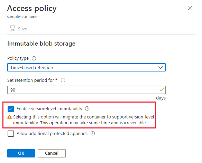Click the Cancel button
Viewport: 202px width, 163px height.
52,153
